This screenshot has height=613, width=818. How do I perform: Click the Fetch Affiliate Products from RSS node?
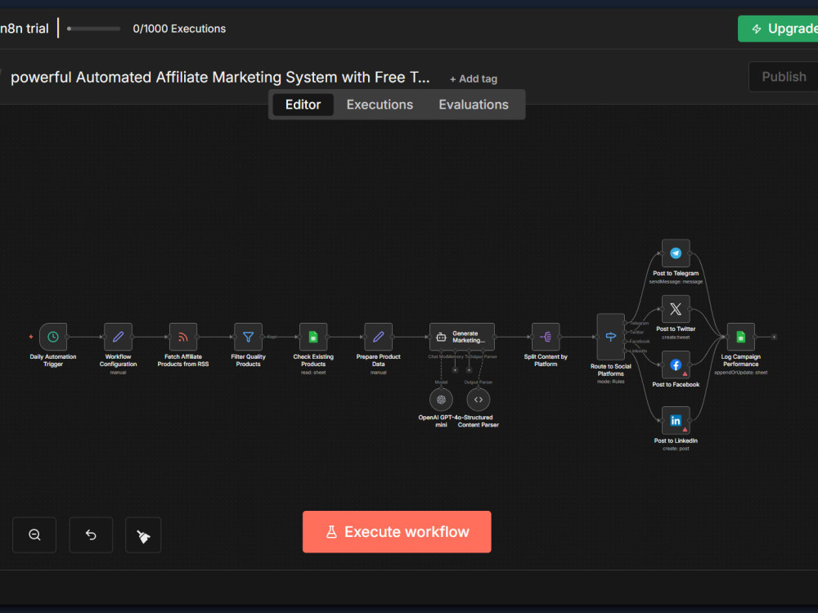(183, 337)
